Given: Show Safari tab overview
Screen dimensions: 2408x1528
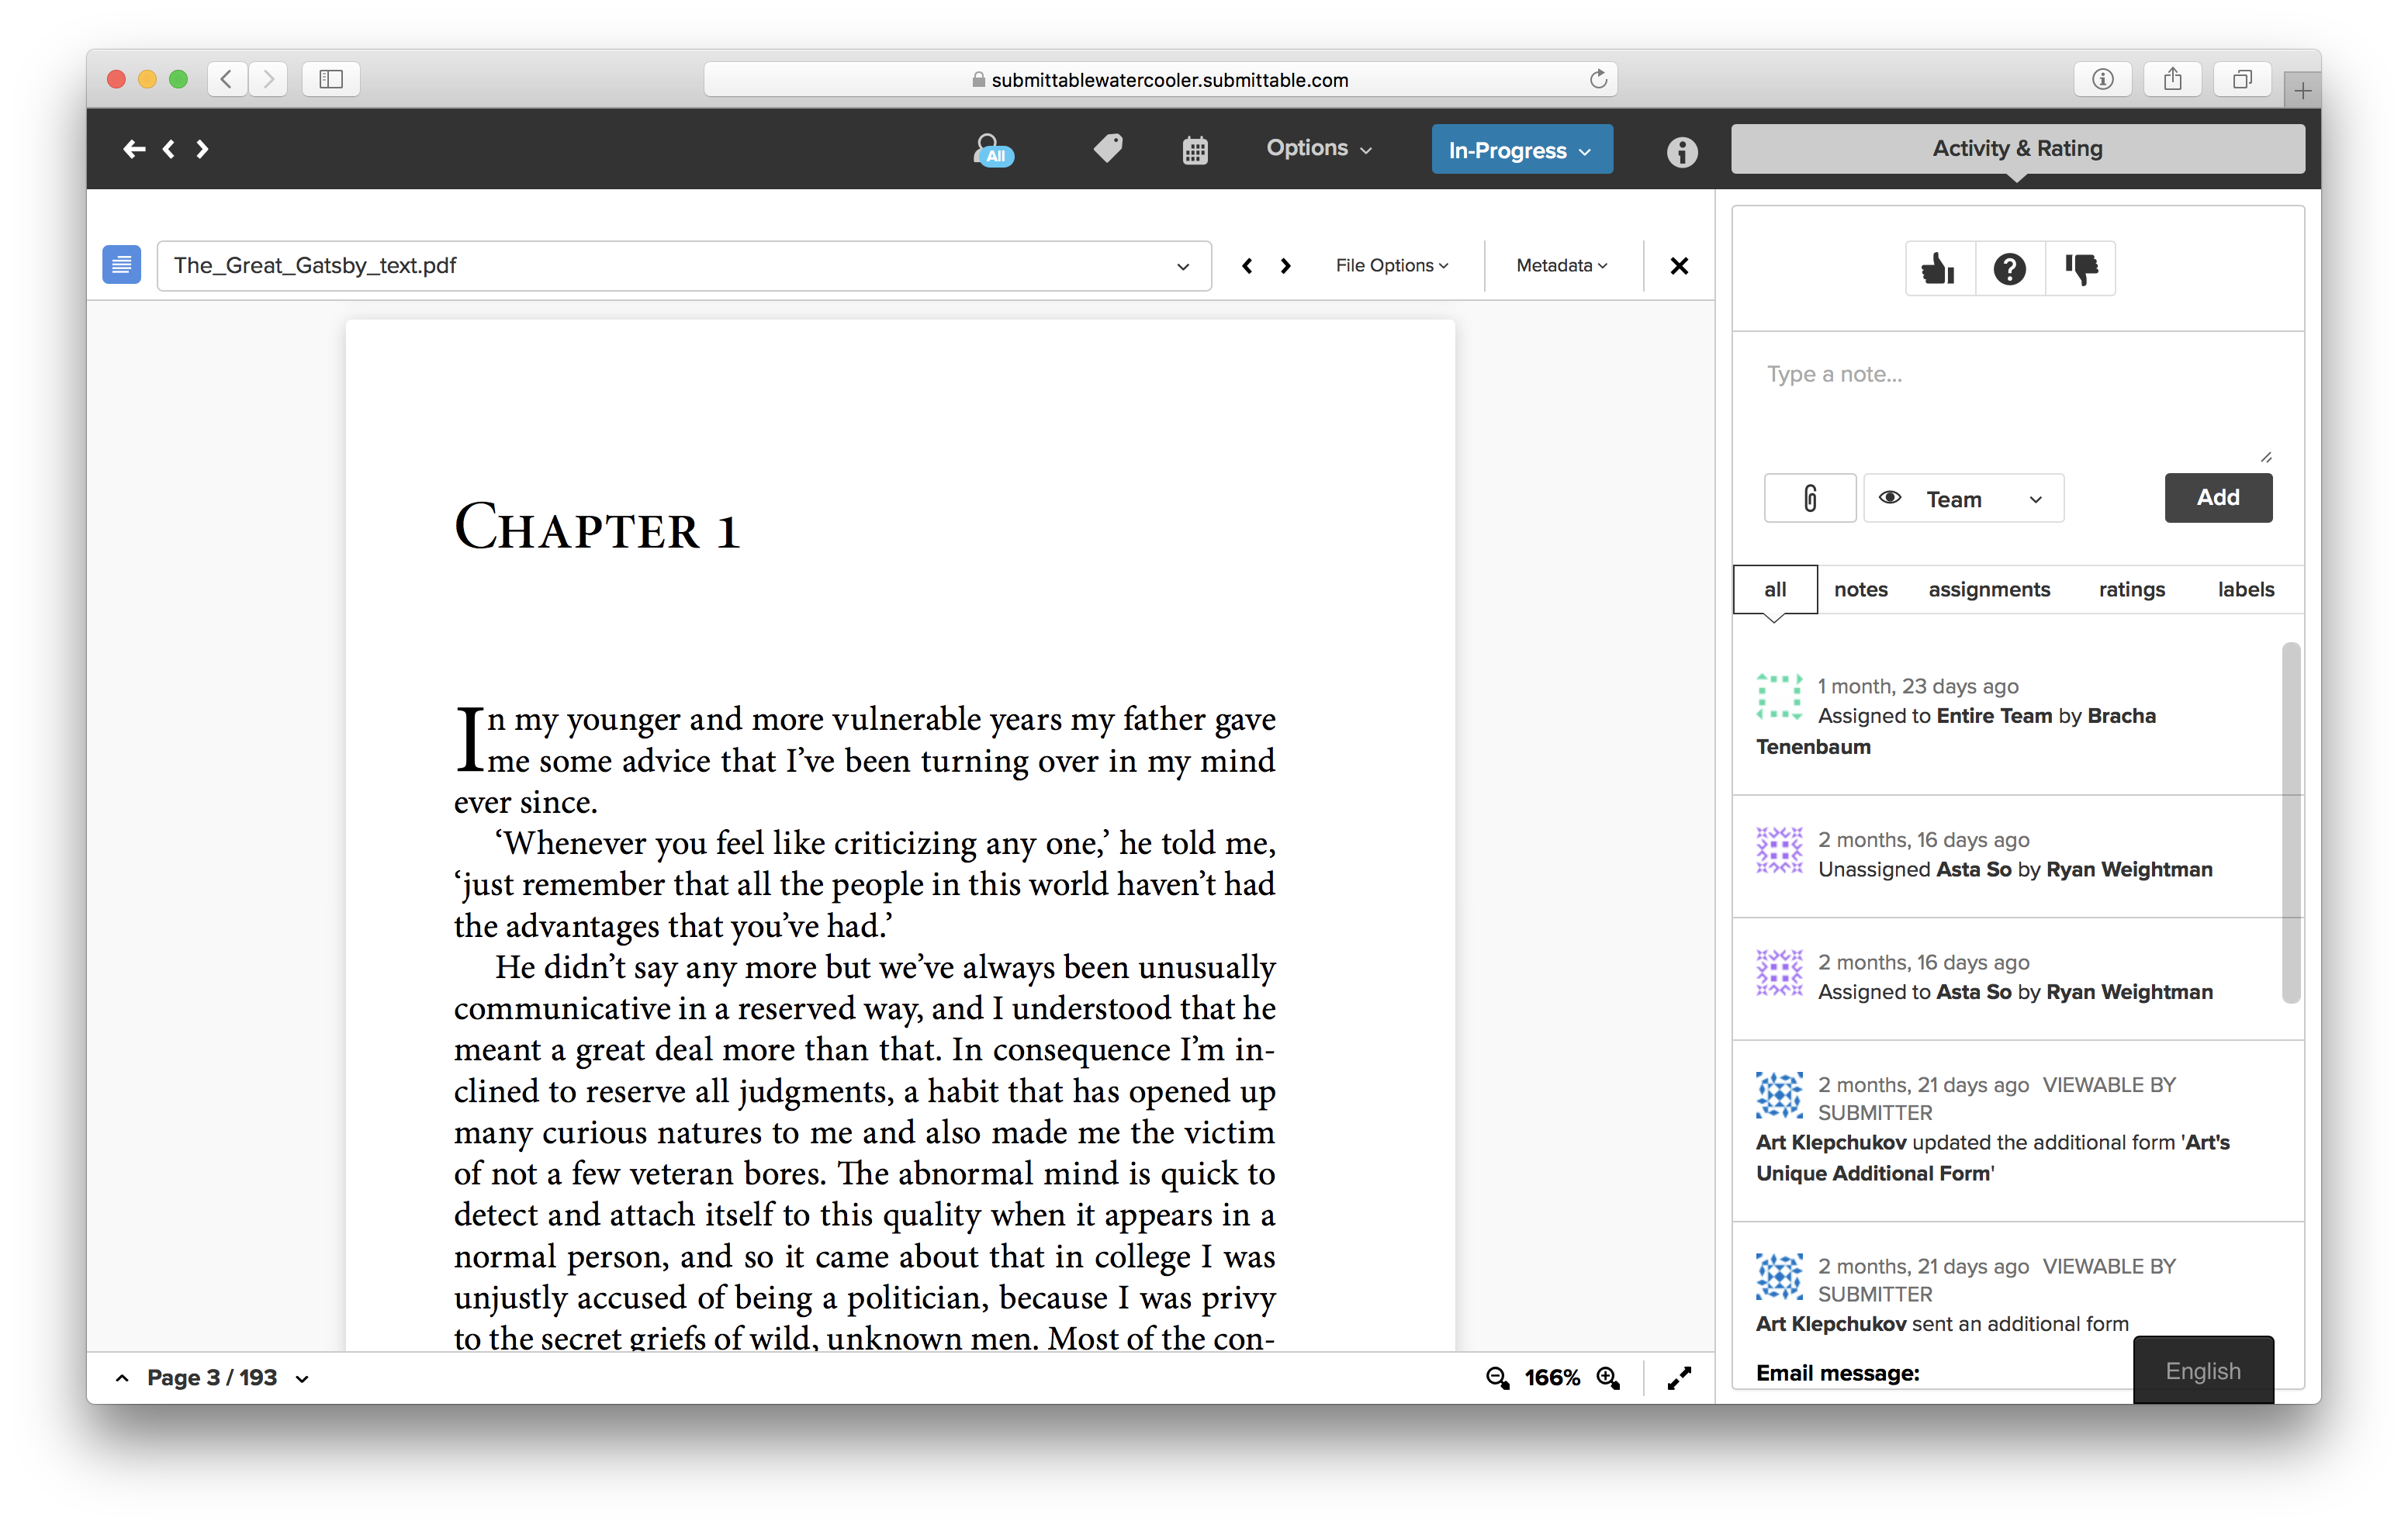Looking at the screenshot, I should [2243, 79].
